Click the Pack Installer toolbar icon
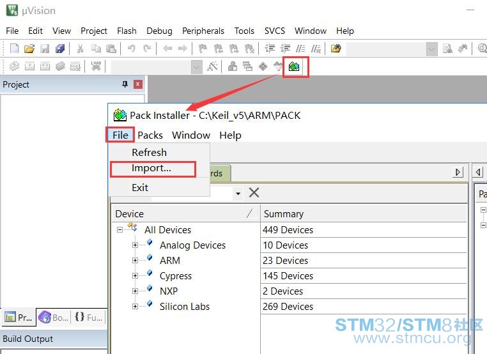Screen dimensions: 487x354 294,66
